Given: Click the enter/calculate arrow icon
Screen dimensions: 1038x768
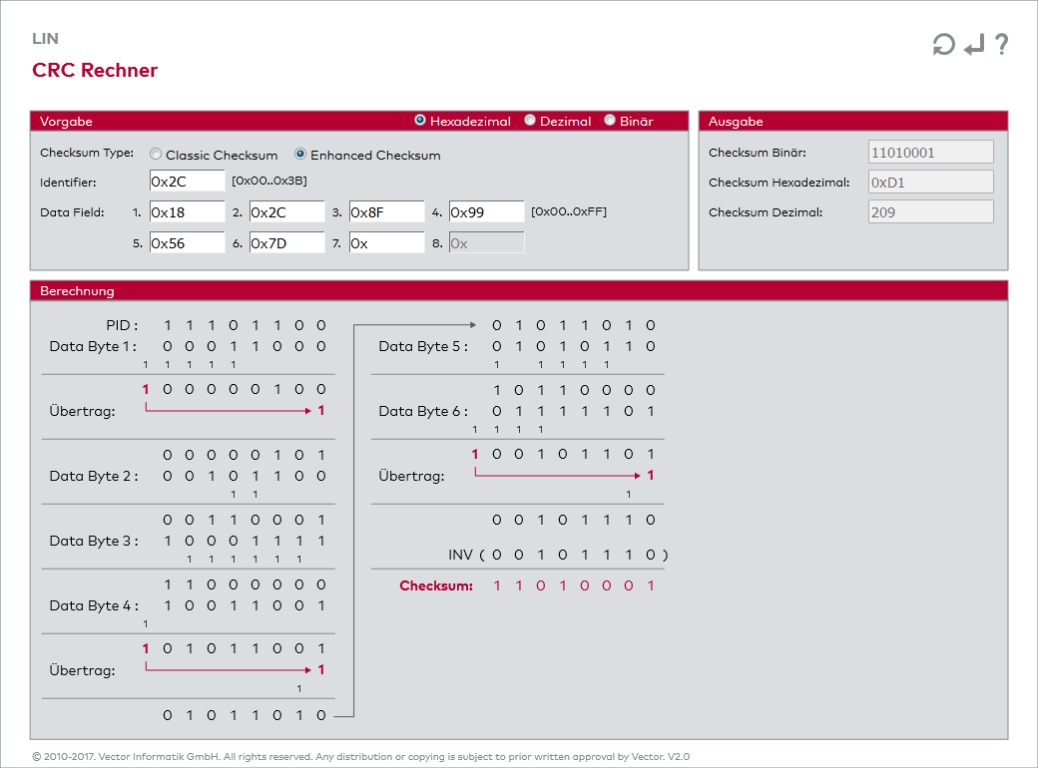Looking at the screenshot, I should click(x=974, y=44).
